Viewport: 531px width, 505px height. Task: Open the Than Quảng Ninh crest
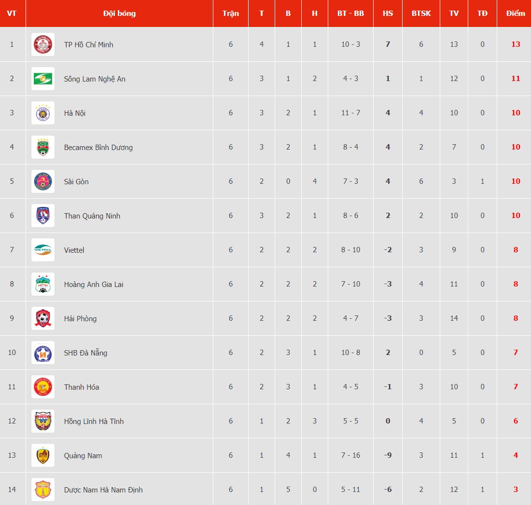pyautogui.click(x=43, y=215)
